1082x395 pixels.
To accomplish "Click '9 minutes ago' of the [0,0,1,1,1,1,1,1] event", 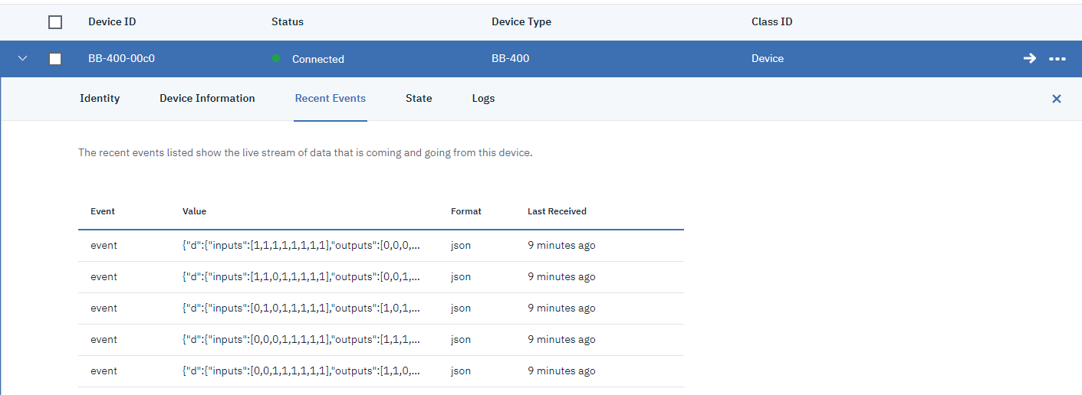I will point(561,371).
